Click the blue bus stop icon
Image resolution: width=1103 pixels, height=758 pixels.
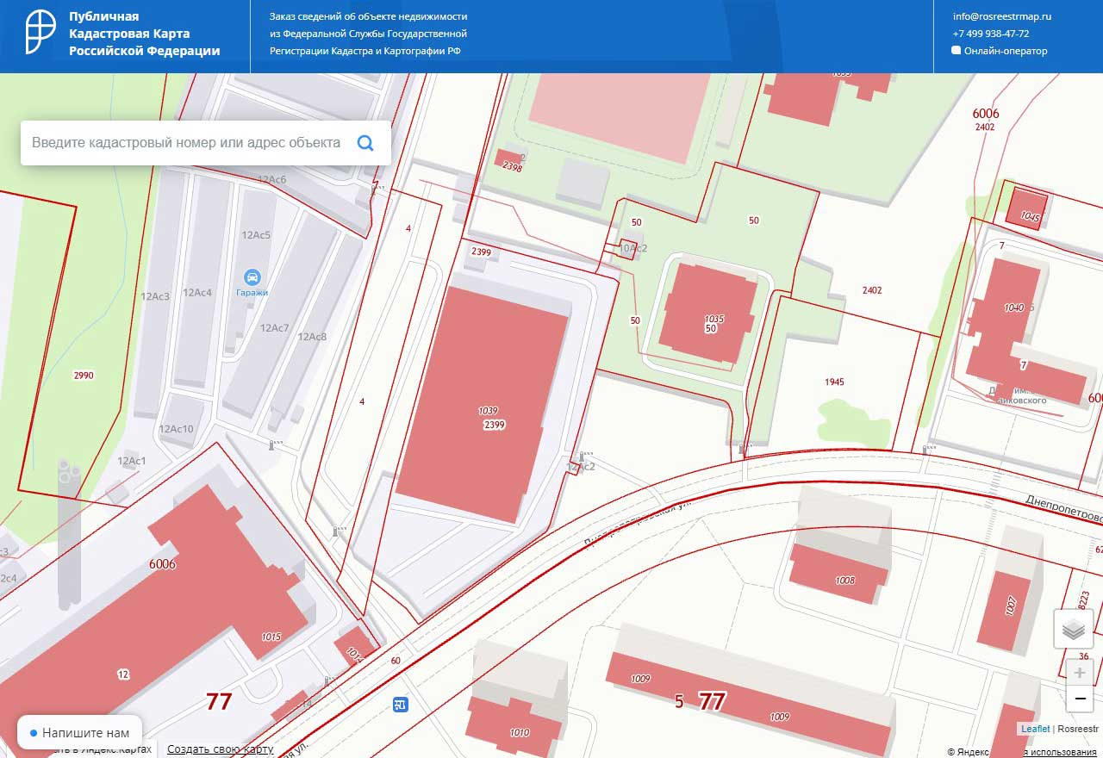click(400, 705)
